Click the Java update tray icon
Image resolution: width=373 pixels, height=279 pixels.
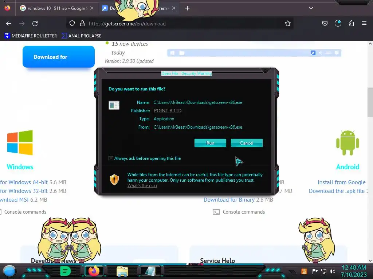coord(304,271)
